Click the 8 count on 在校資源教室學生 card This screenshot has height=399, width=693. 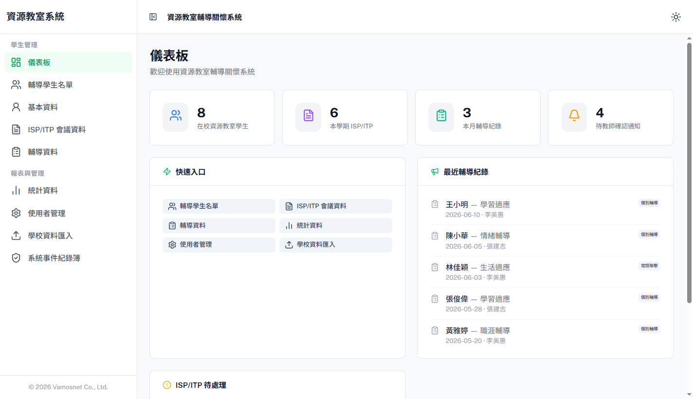point(201,113)
